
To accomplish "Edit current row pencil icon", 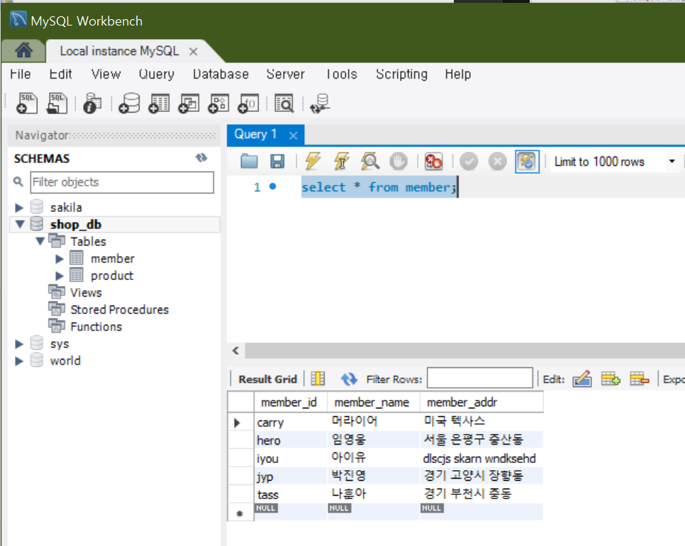I will click(x=582, y=379).
